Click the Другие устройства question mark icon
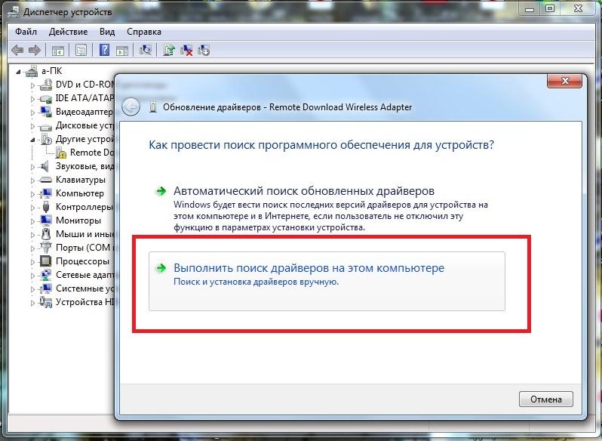602x441 pixels. pyautogui.click(x=46, y=139)
